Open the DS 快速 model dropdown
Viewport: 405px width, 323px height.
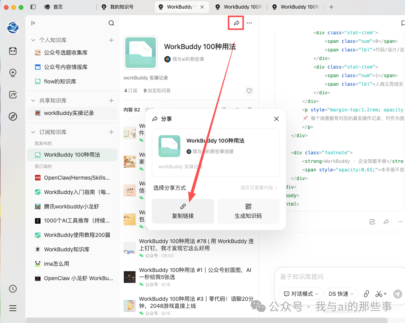pyautogui.click(x=341, y=294)
